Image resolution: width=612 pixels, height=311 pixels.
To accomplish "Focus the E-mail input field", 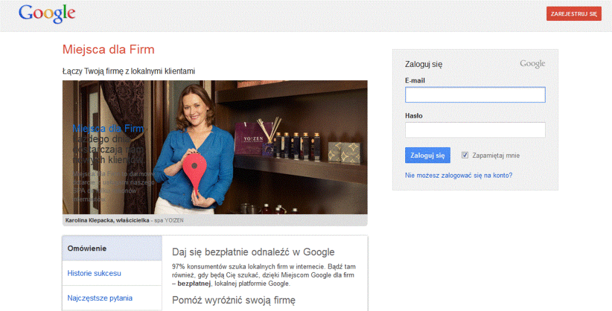I will (475, 94).
